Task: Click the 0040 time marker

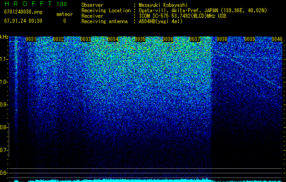Action: [x=277, y=39]
